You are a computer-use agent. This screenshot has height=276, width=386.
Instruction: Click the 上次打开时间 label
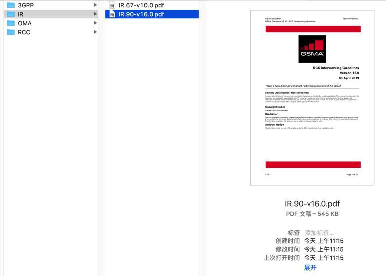pyautogui.click(x=282, y=258)
